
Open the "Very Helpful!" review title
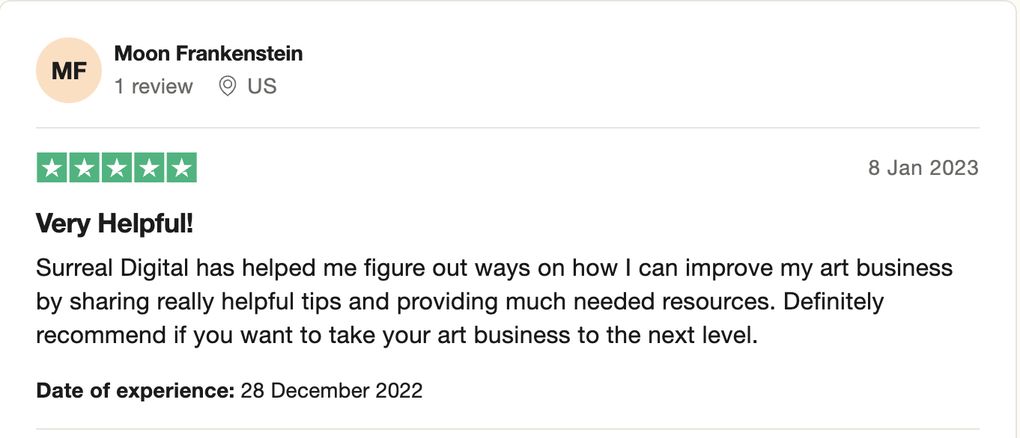(x=115, y=223)
